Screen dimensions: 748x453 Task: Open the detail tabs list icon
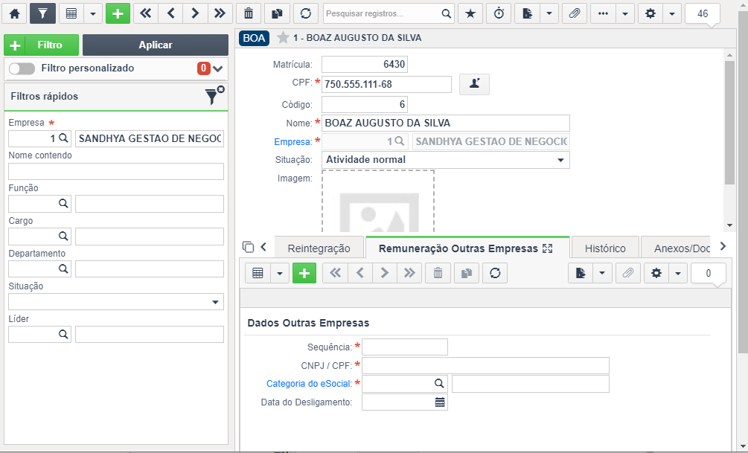[248, 247]
